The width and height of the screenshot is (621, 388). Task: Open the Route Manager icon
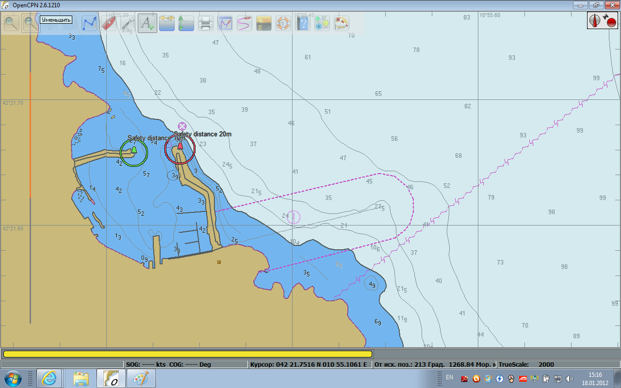225,23
